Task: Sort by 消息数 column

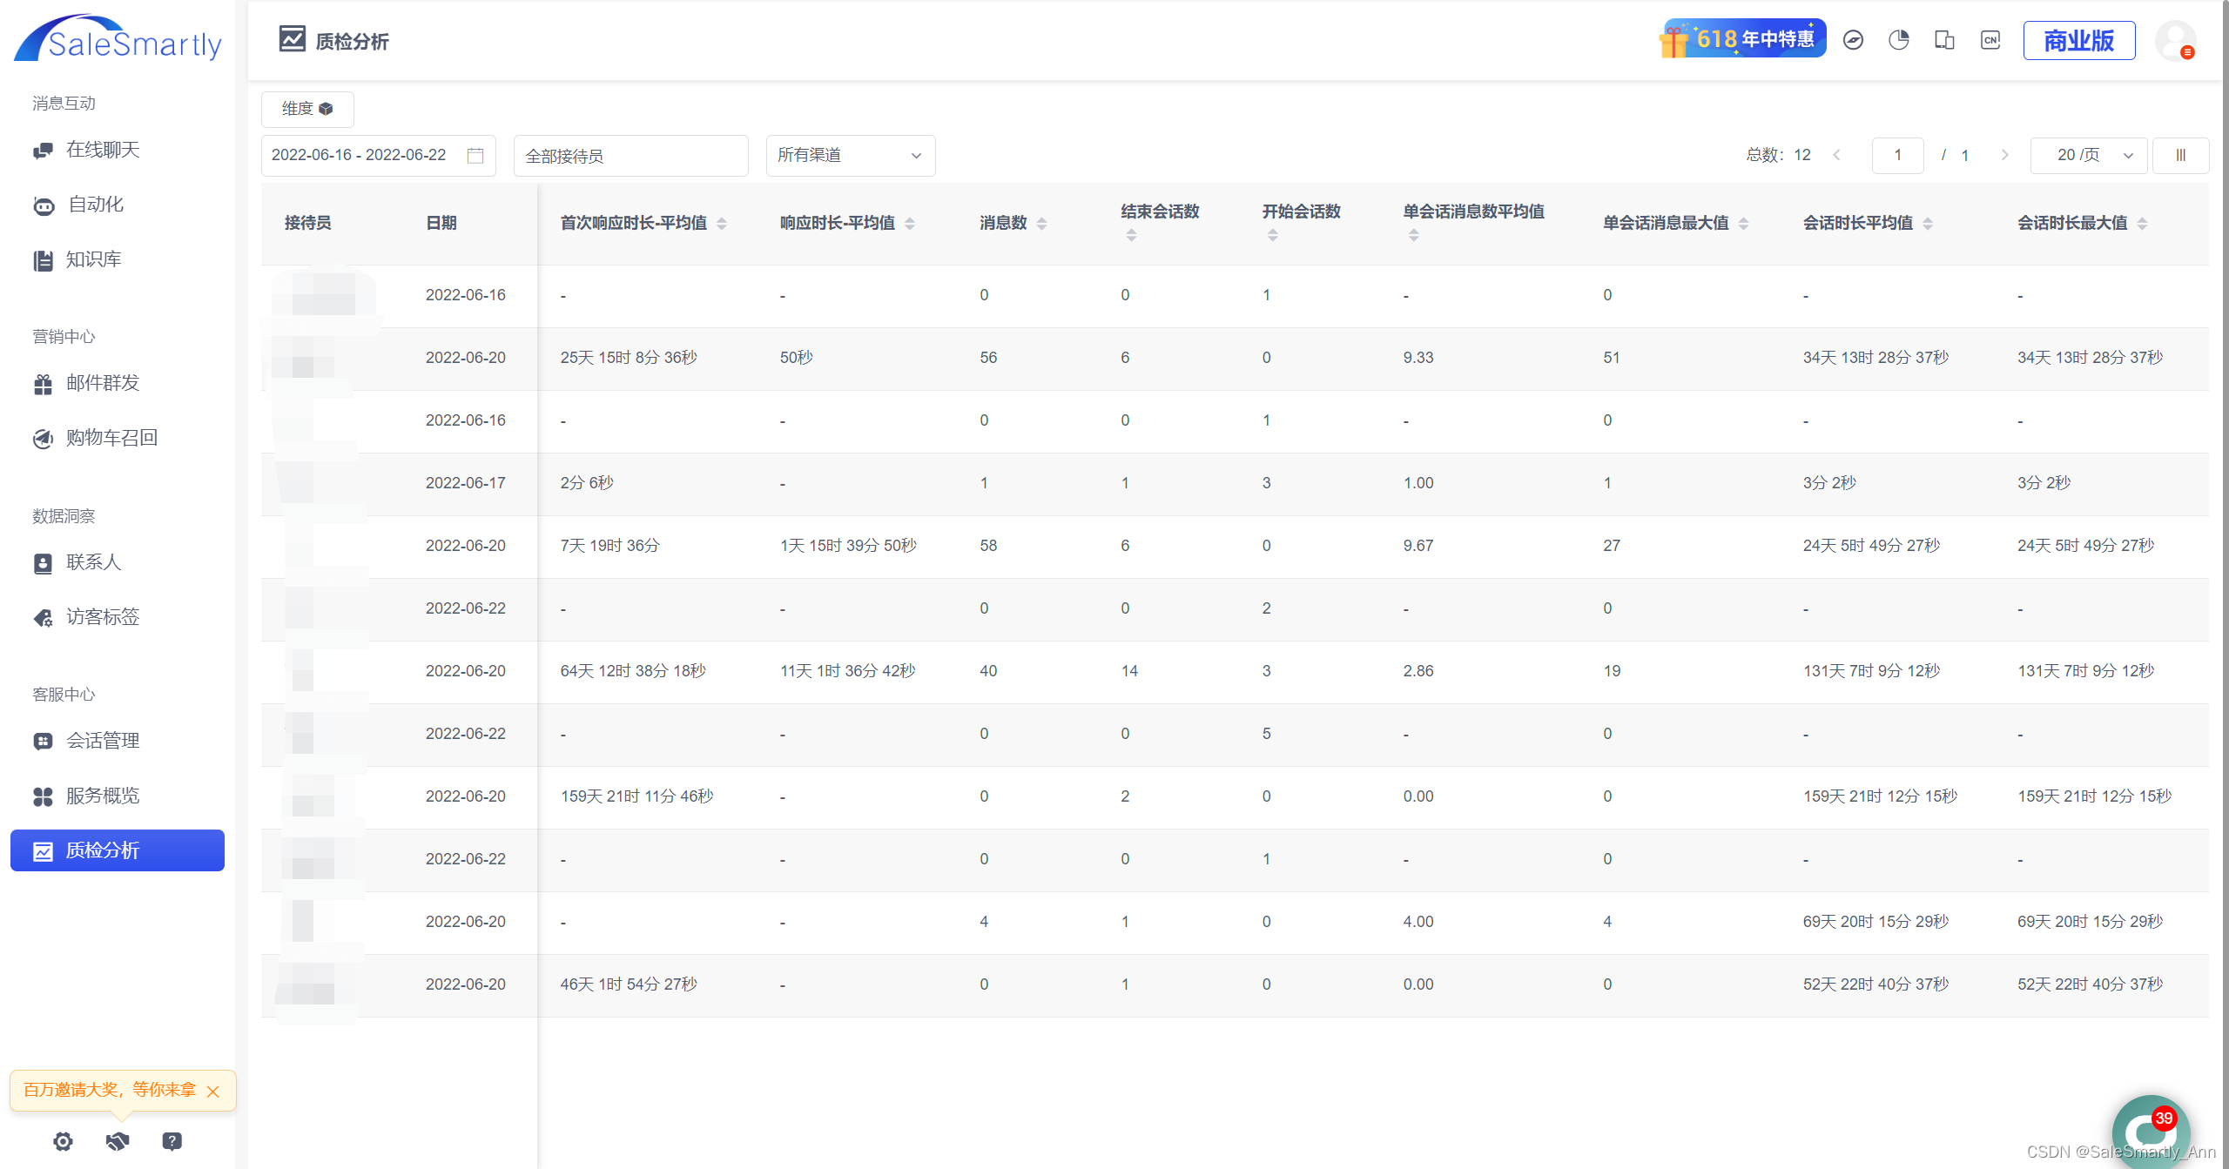Action: coord(1041,224)
